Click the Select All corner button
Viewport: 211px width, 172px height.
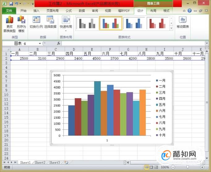coord(6,49)
